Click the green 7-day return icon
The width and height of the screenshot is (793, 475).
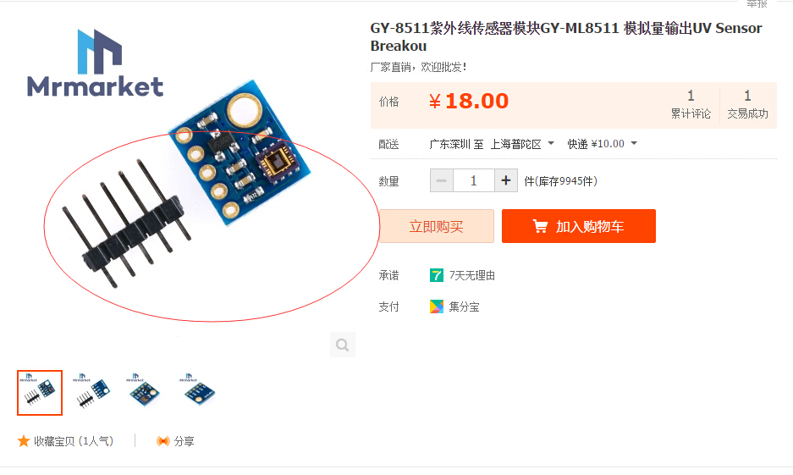437,275
